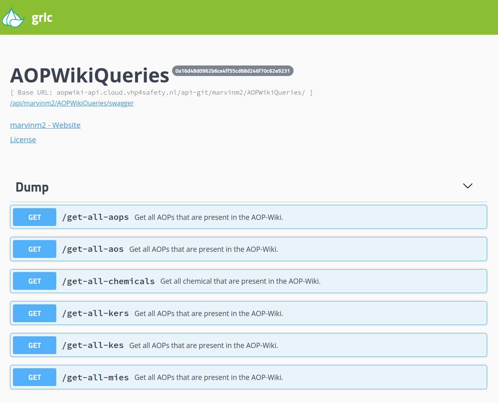Click GET button for /get-all-aops
The width and height of the screenshot is (498, 403).
click(x=34, y=217)
